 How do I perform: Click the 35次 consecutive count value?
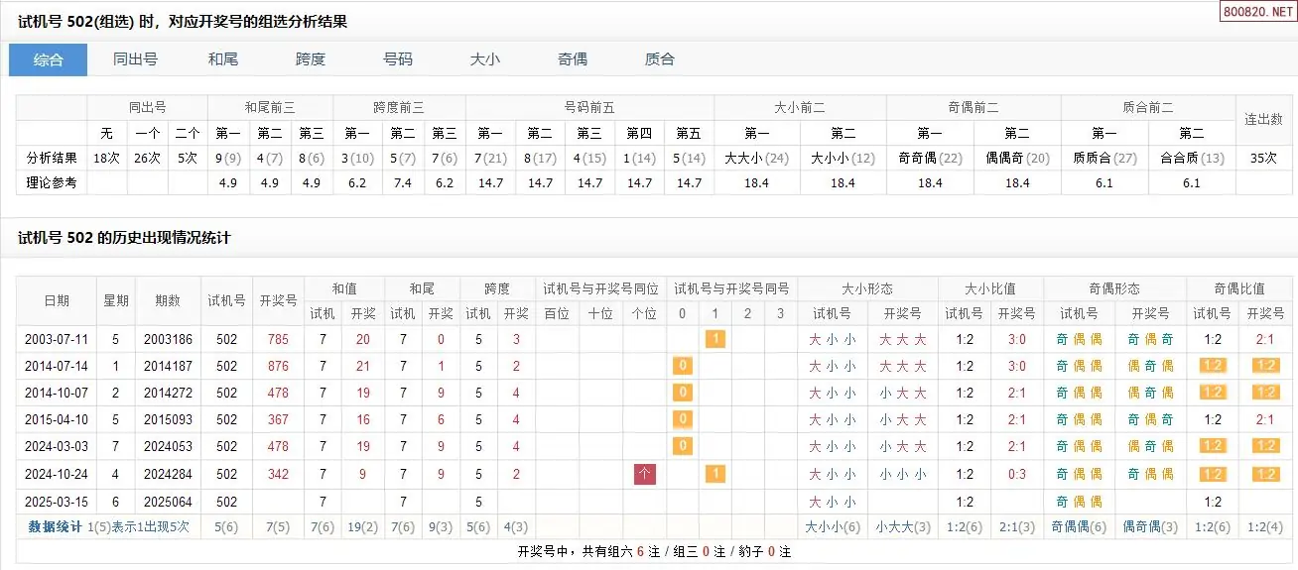pos(1264,157)
